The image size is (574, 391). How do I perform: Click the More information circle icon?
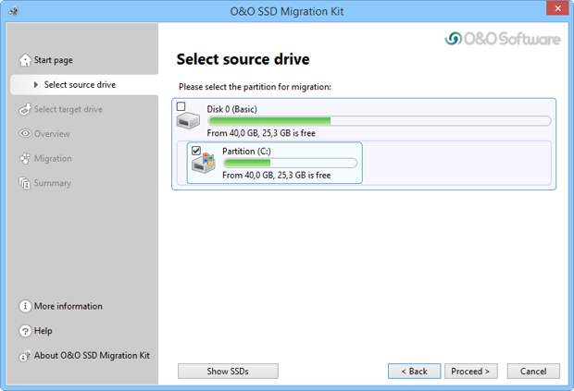coord(25,306)
